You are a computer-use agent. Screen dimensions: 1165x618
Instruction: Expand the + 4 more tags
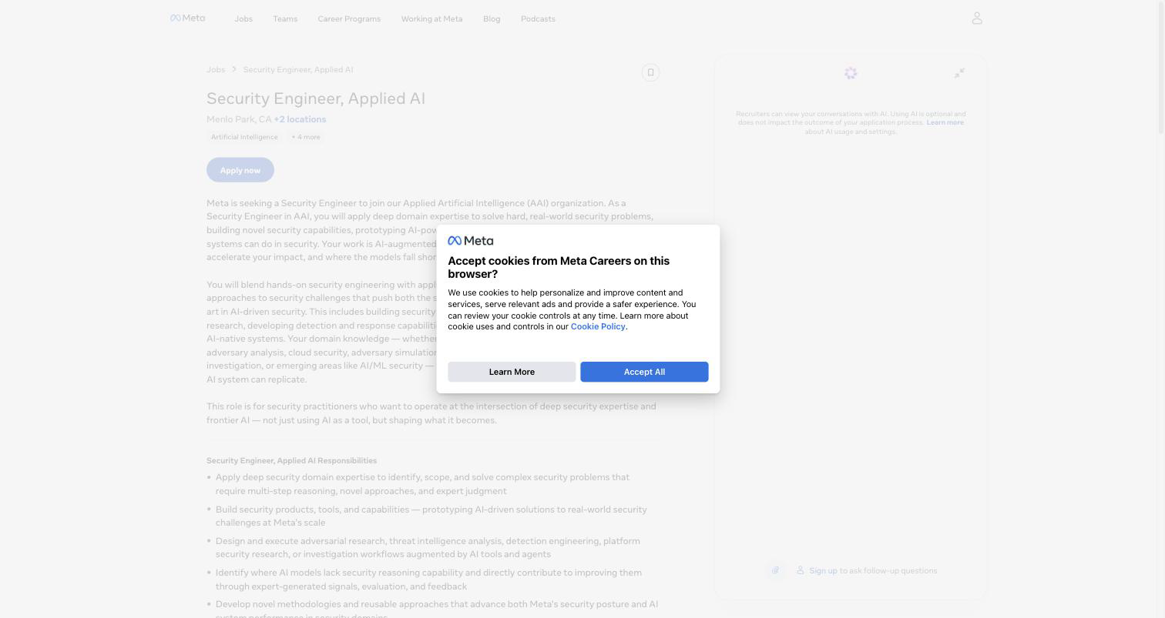(x=306, y=137)
